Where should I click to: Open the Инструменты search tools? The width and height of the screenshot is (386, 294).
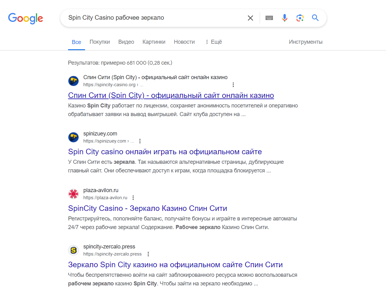click(x=306, y=42)
